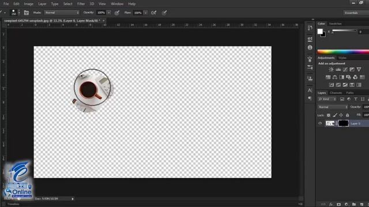Open the Select menu

tap(68, 4)
